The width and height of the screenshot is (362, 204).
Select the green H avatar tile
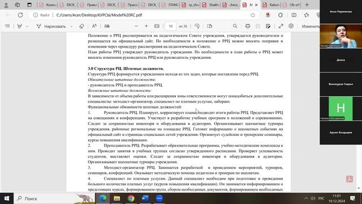341,108
